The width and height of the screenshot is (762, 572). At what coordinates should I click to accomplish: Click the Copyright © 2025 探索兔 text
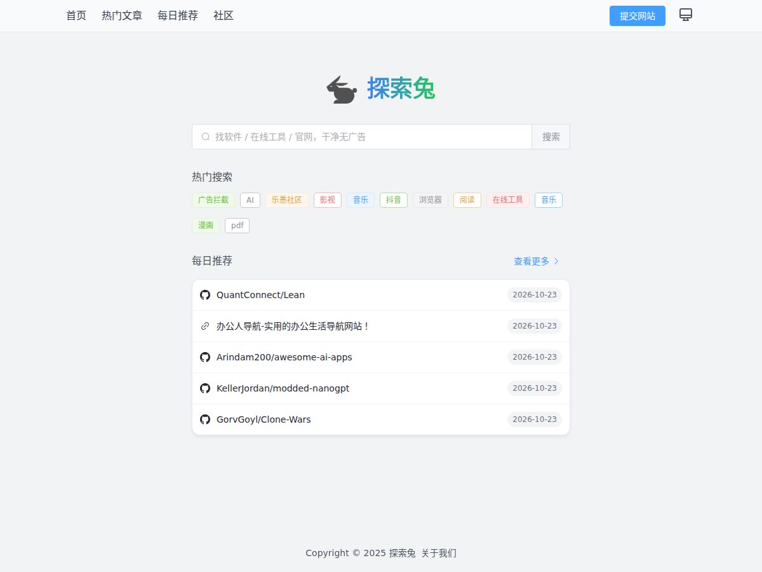[361, 553]
